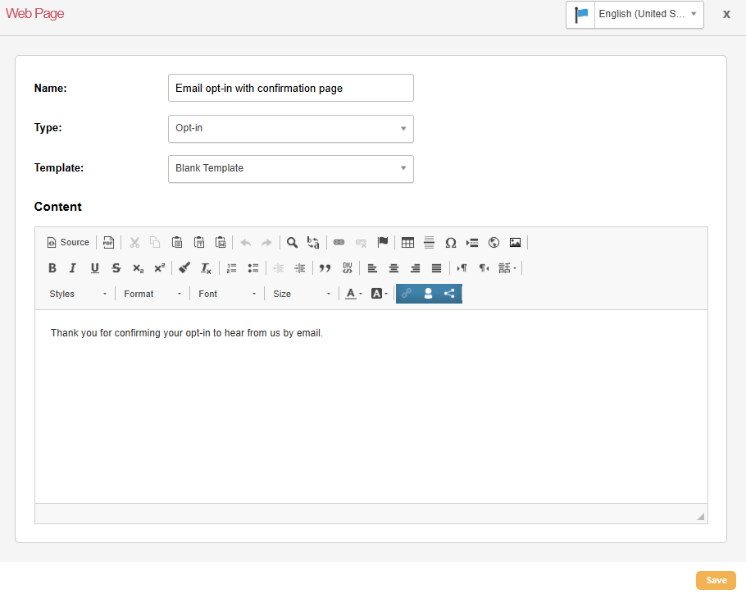746x594 pixels.
Task: Click the Insert Table icon
Action: 407,243
